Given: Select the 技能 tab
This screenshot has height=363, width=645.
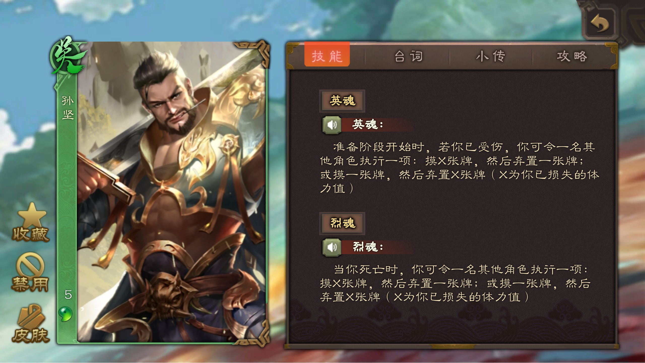Looking at the screenshot, I should (327, 56).
